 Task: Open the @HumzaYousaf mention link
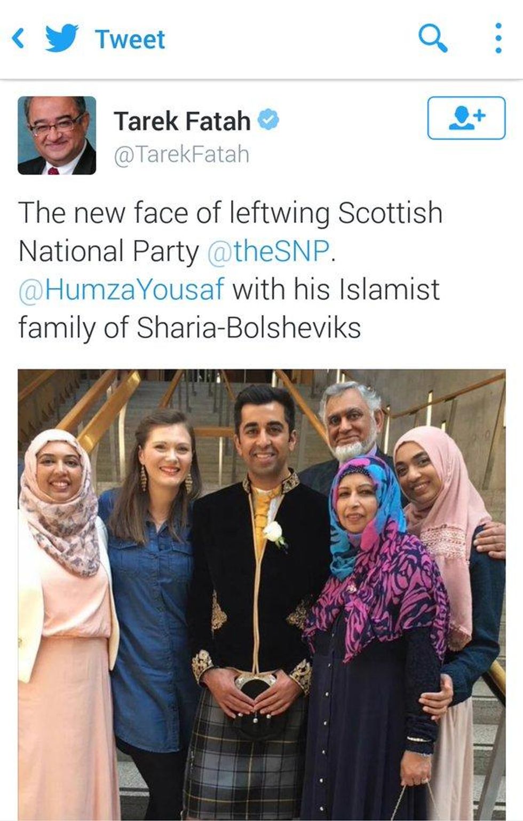tap(121, 290)
